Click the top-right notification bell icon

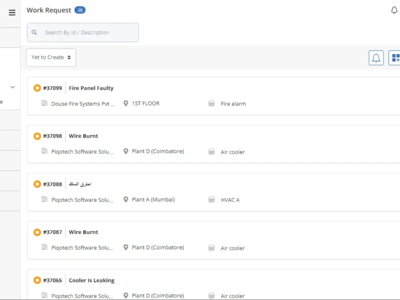pos(394,10)
